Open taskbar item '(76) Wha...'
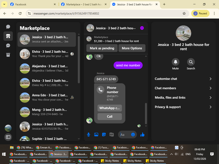Screen dimensions: 219x164 (25, 147)
